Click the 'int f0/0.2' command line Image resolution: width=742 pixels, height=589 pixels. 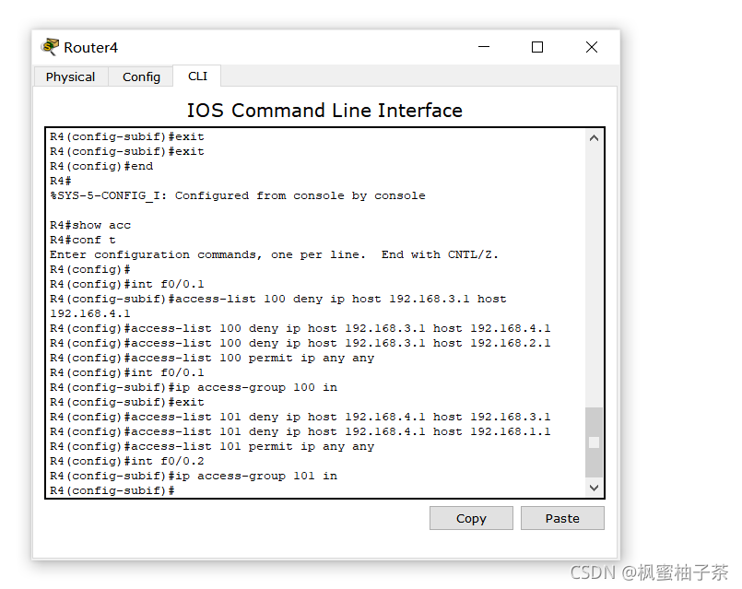[127, 461]
